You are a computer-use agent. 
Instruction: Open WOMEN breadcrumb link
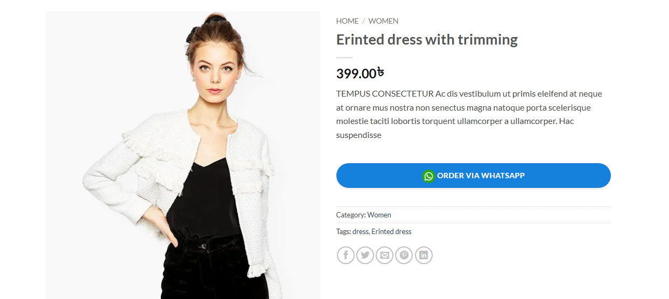tap(383, 21)
